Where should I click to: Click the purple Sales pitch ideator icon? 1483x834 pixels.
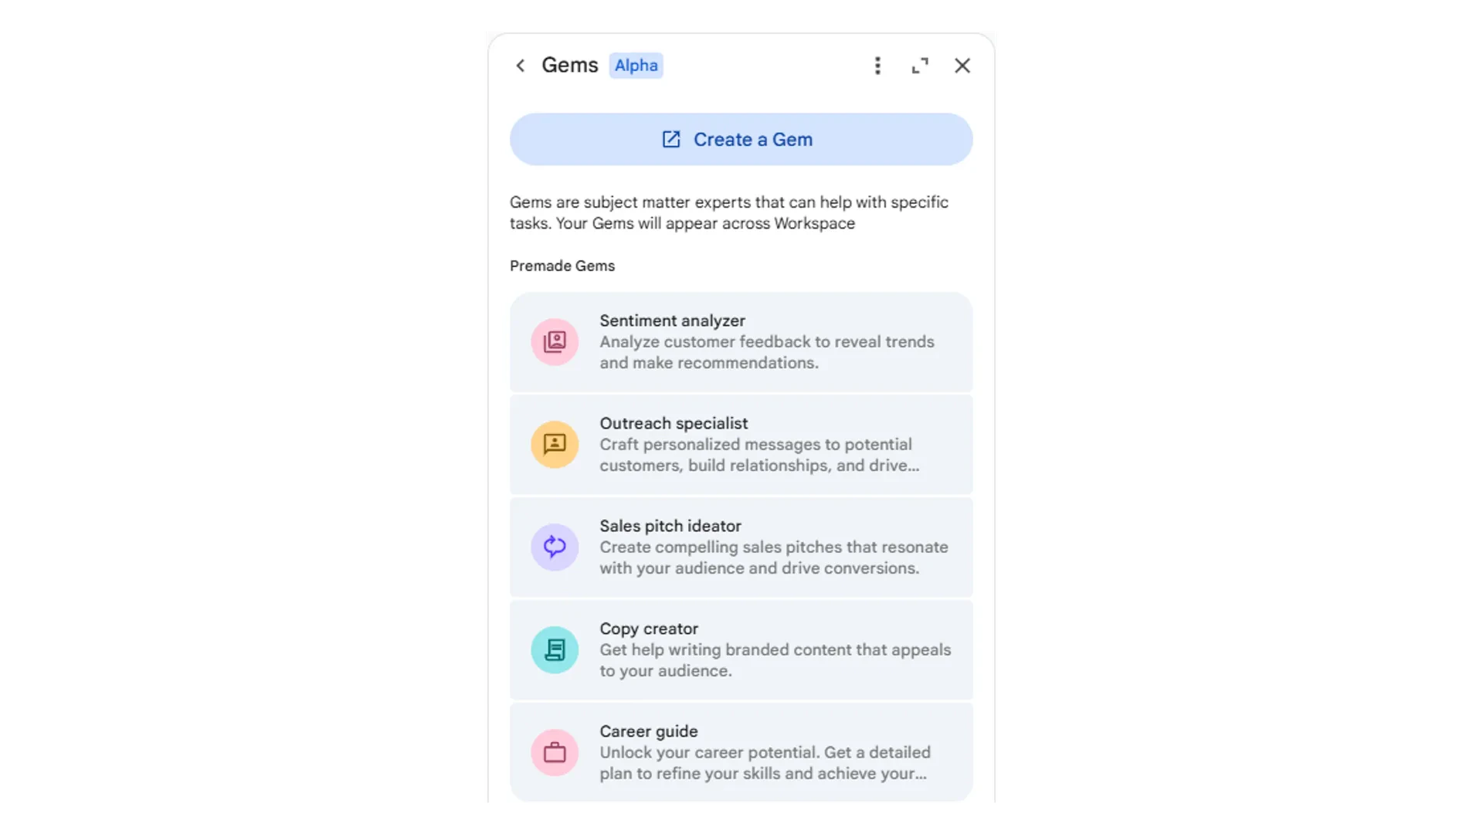point(555,547)
